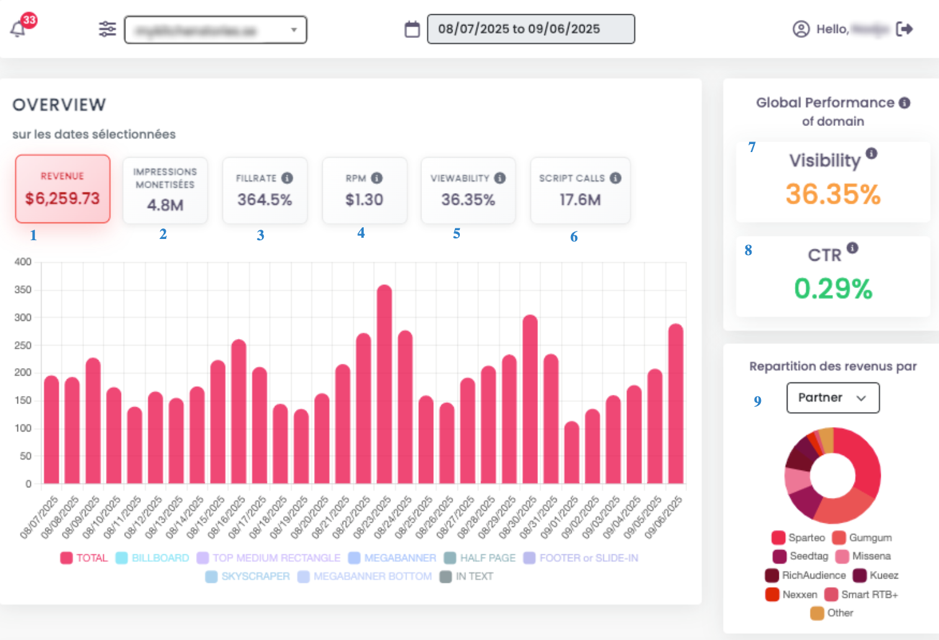This screenshot has width=939, height=640.
Task: Click the logout arrow icon
Action: (x=904, y=29)
